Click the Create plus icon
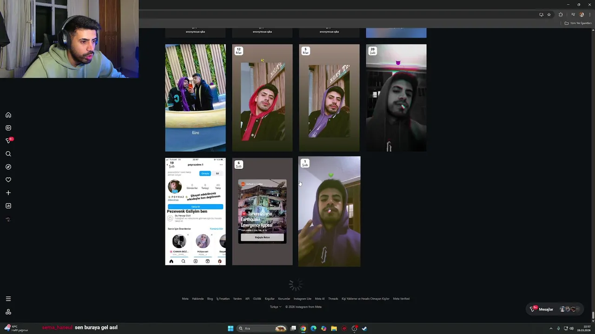This screenshot has height=334, width=595. (8, 193)
